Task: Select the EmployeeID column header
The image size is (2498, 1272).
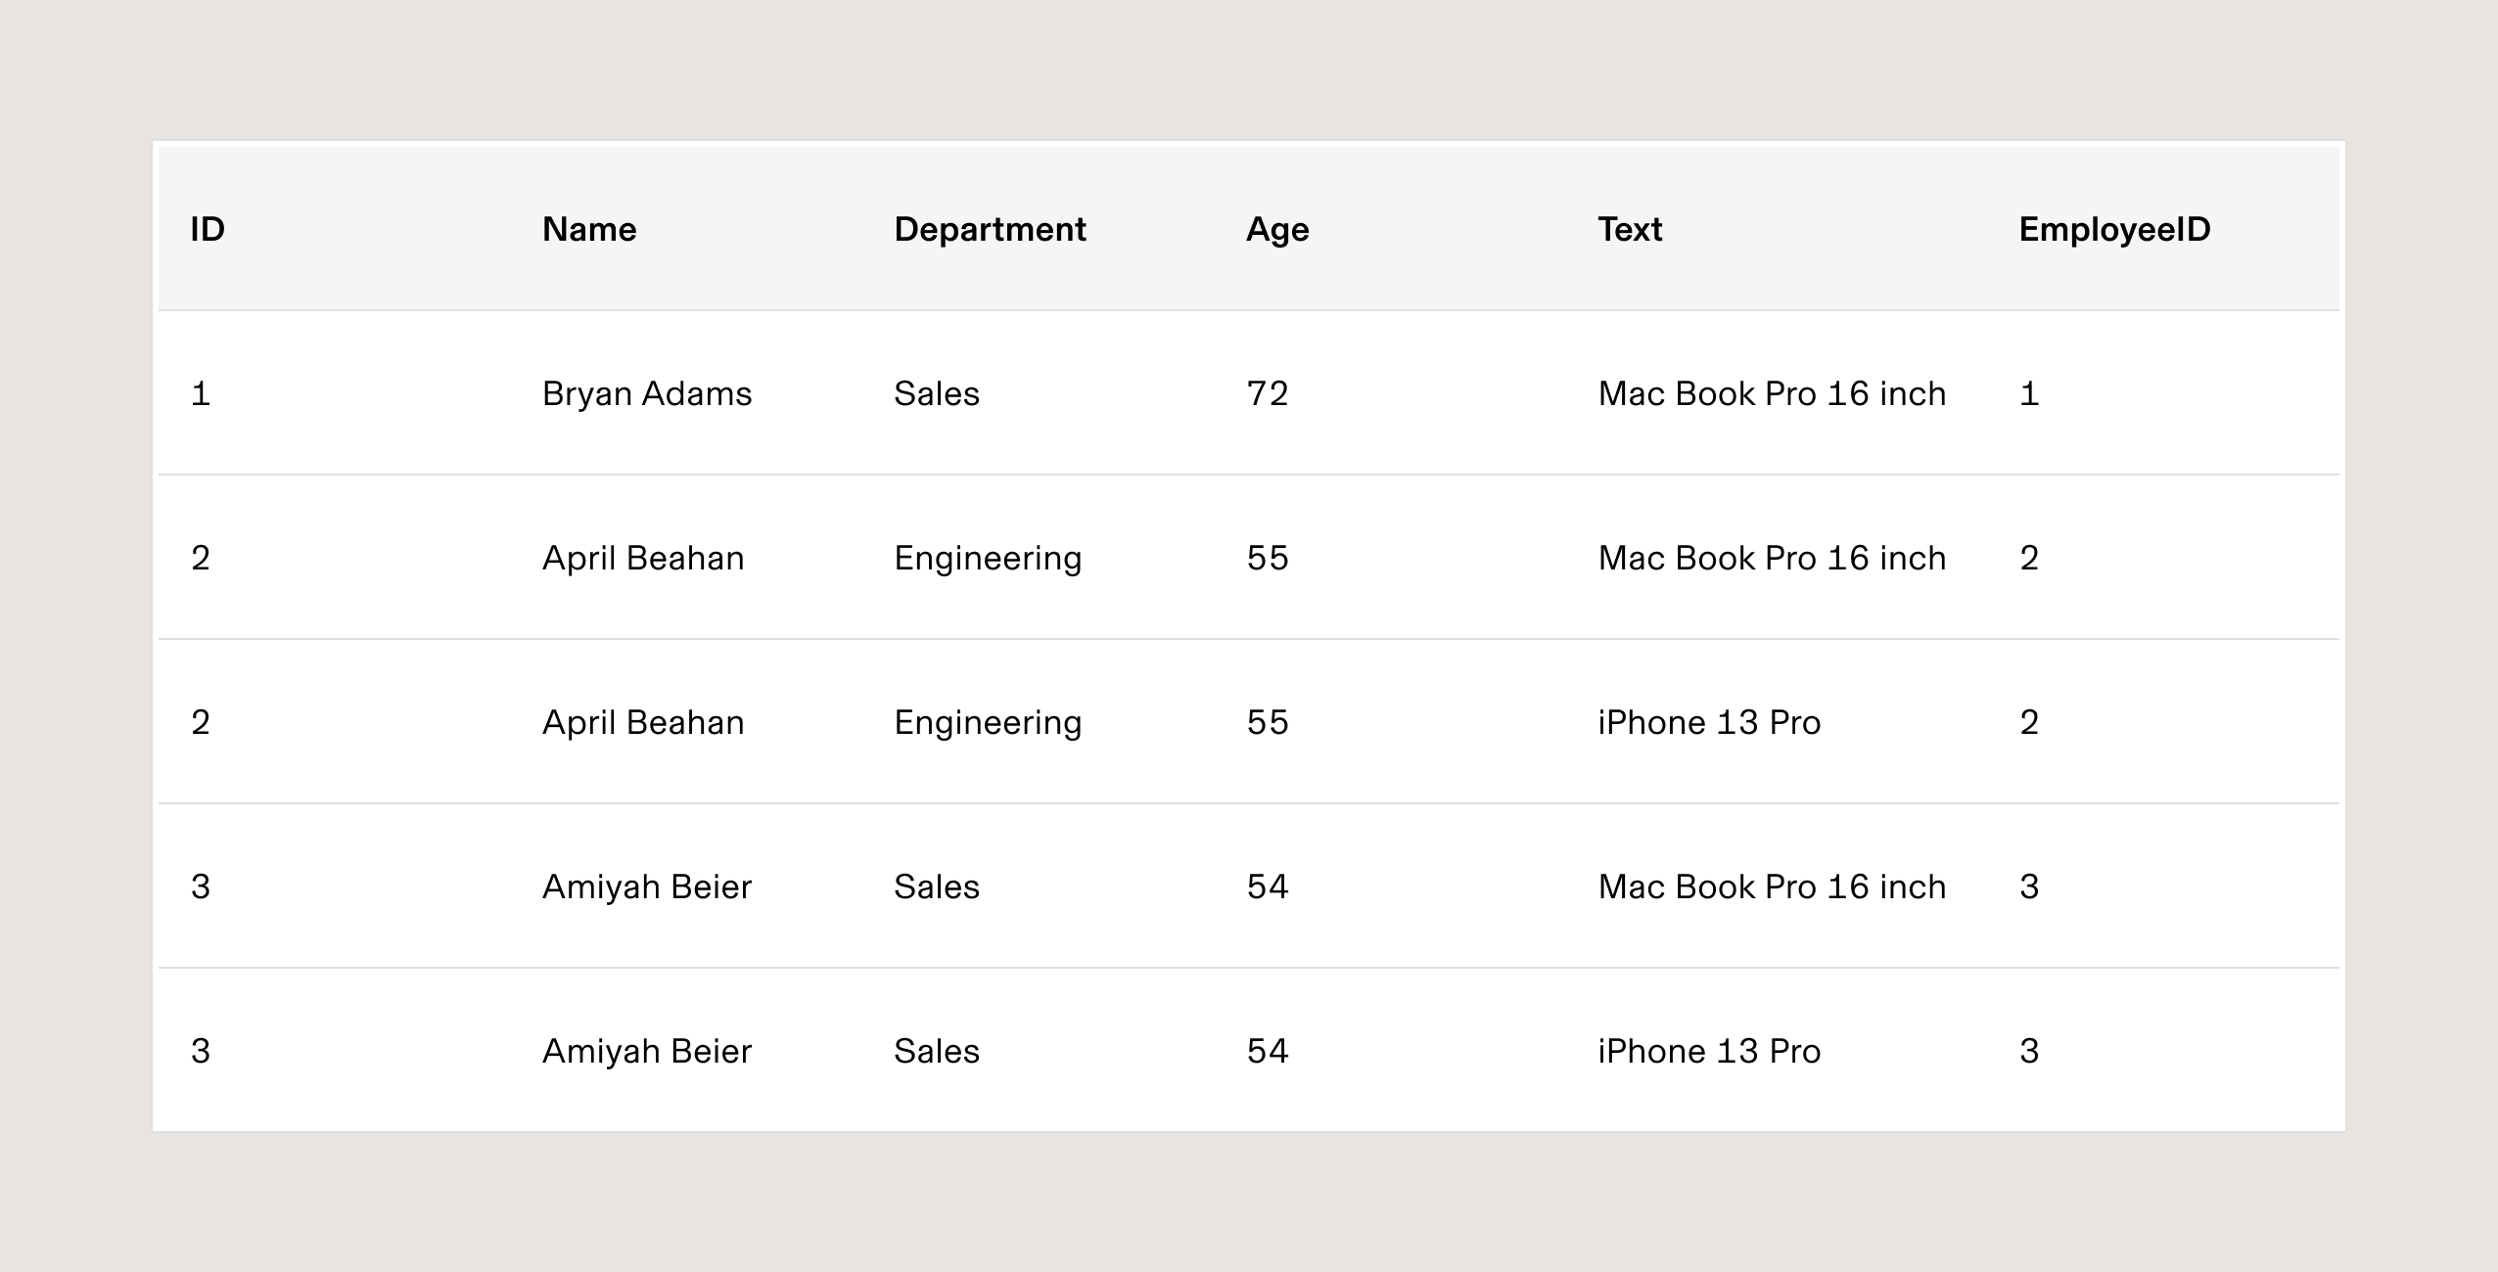Action: coord(2114,229)
